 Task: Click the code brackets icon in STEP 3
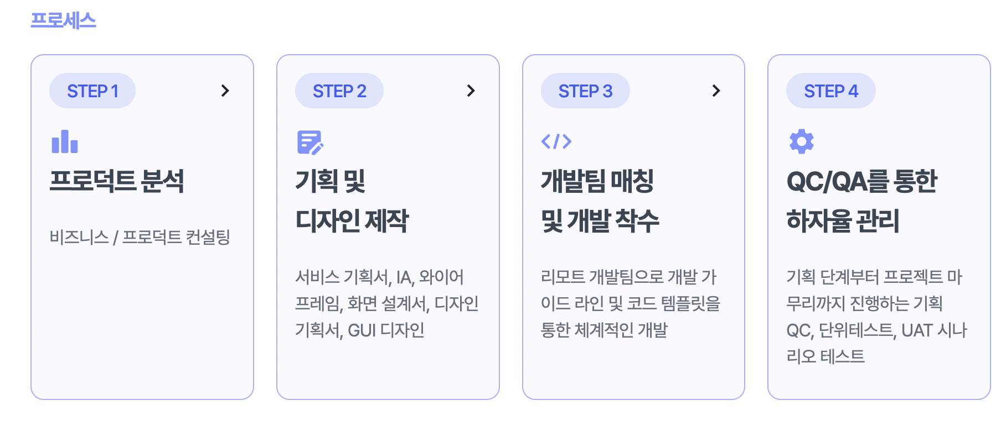coord(556,141)
